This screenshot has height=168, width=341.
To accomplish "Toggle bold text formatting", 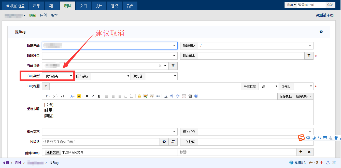I will point(87,96).
